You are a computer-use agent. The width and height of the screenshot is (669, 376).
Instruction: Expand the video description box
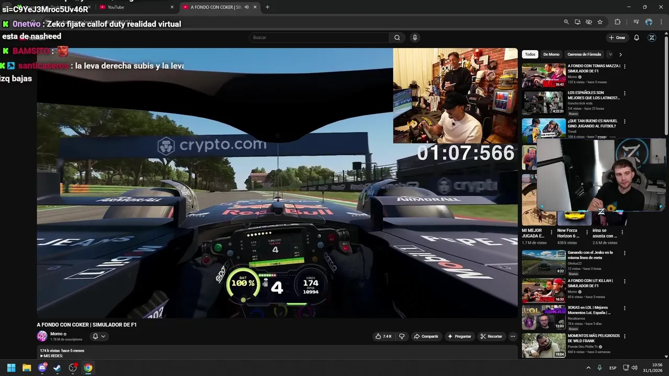click(x=277, y=353)
